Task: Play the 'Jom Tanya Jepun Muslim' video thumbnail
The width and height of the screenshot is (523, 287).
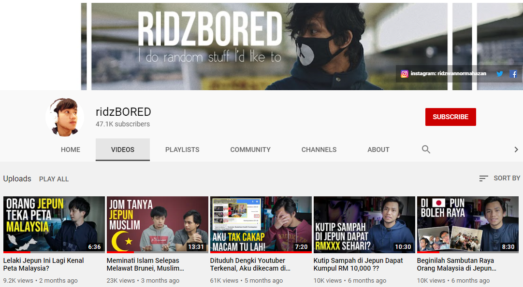Action: [158, 224]
